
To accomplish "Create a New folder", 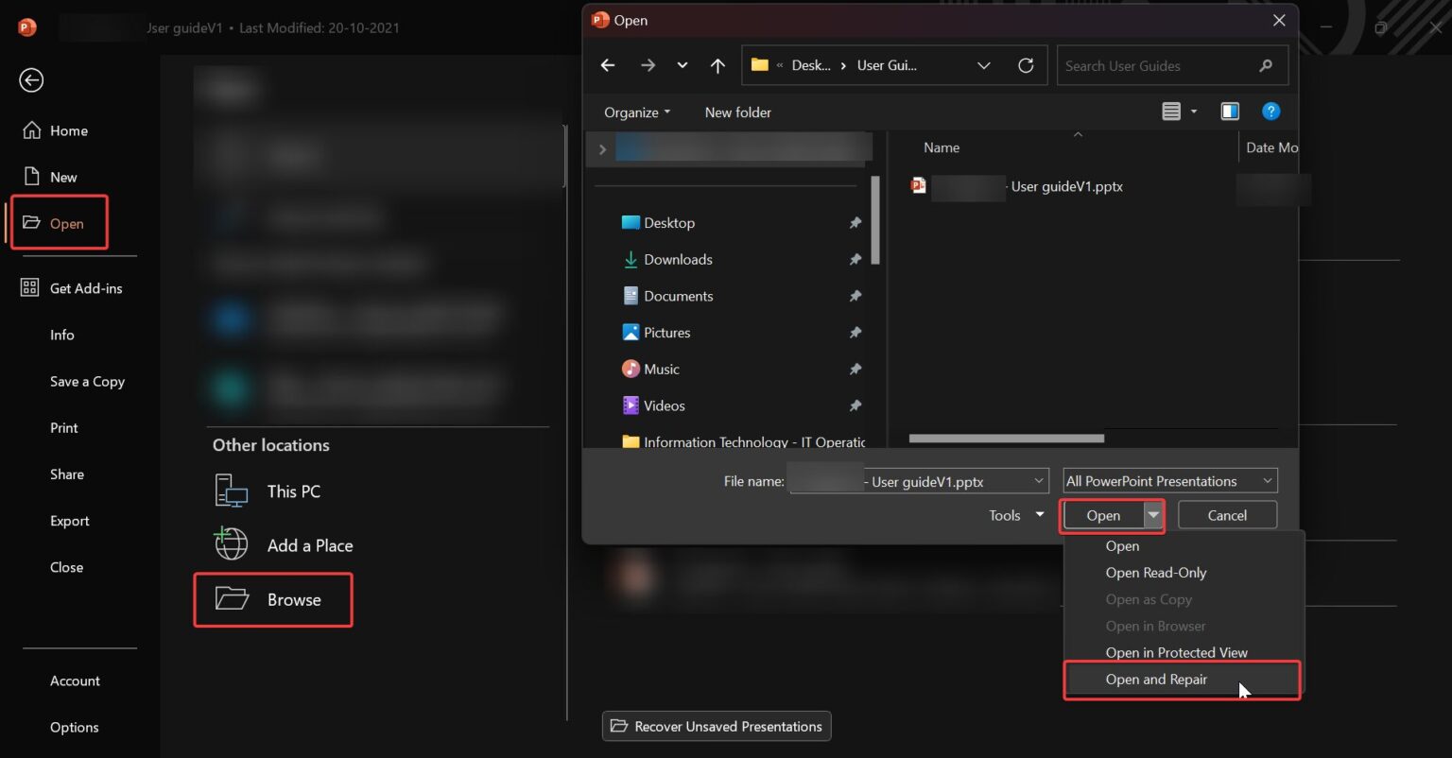I will click(738, 112).
